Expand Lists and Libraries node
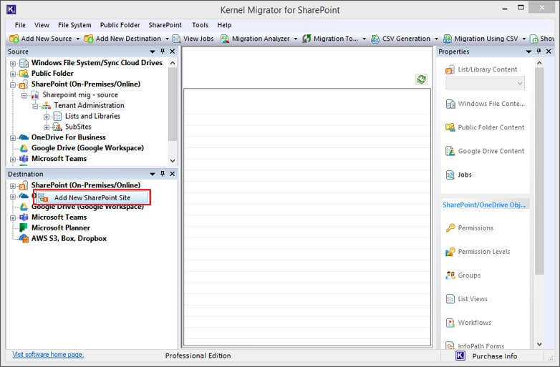 point(47,117)
